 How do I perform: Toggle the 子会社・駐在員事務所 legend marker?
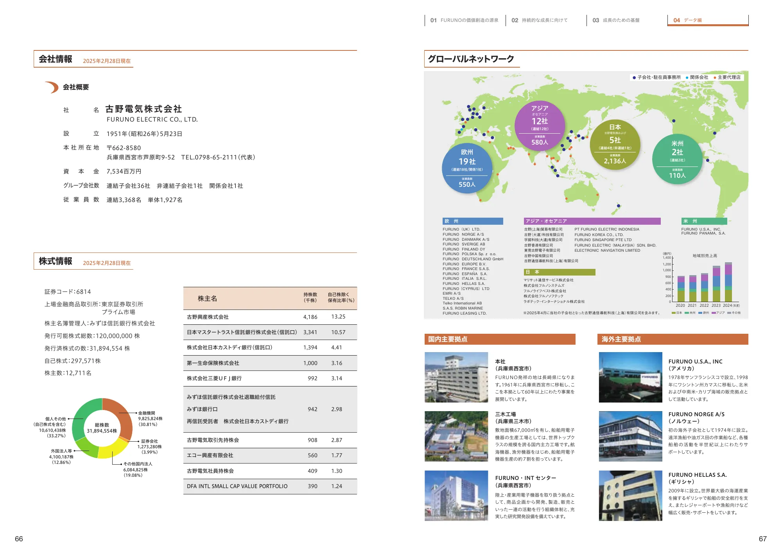click(635, 77)
